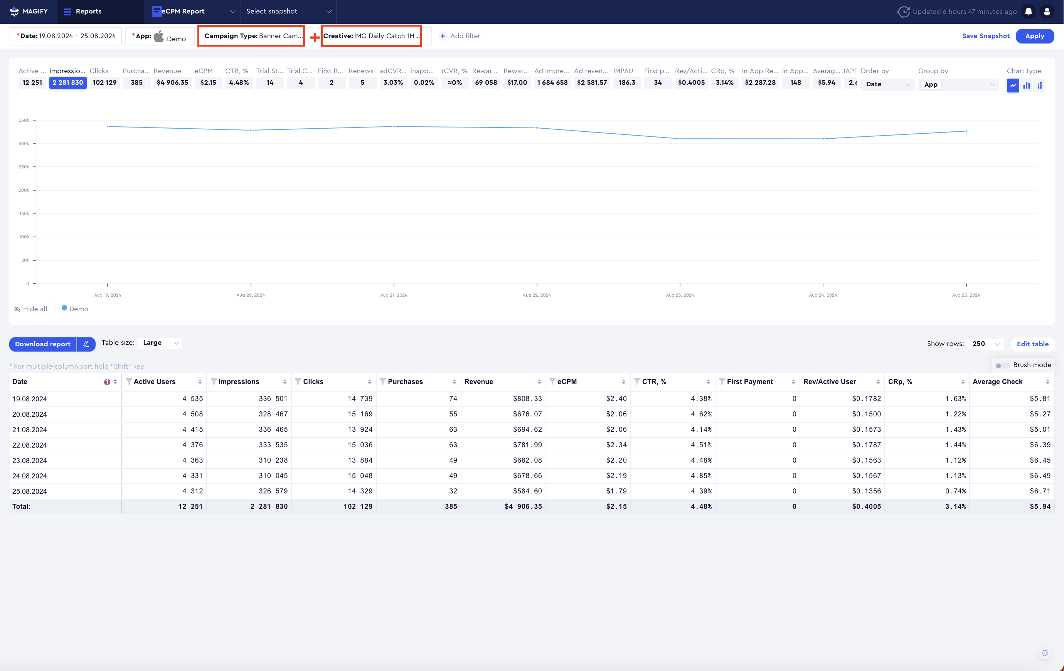Click filter funnel icon on Impressions column
The height and width of the screenshot is (671, 1064).
214,381
